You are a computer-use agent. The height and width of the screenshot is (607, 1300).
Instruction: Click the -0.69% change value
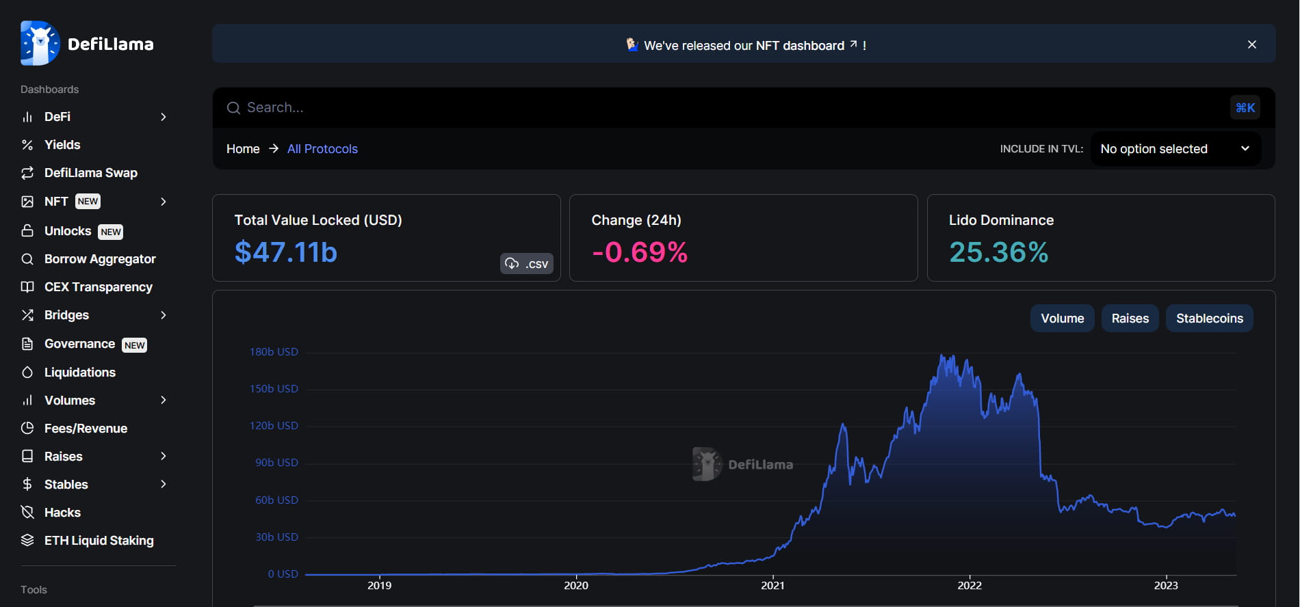(640, 252)
